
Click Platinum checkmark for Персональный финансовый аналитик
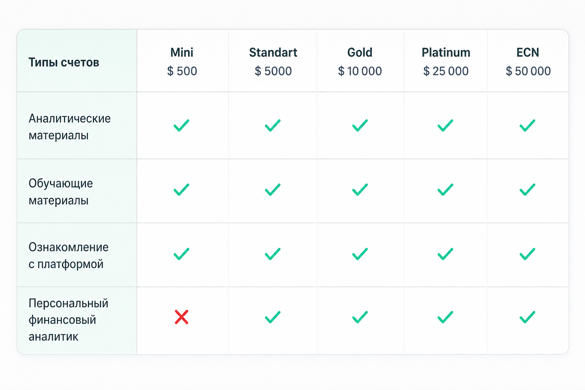tap(445, 317)
